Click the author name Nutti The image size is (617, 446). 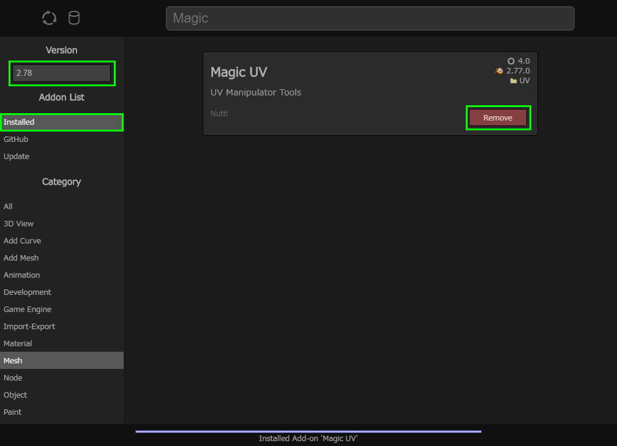pyautogui.click(x=219, y=114)
